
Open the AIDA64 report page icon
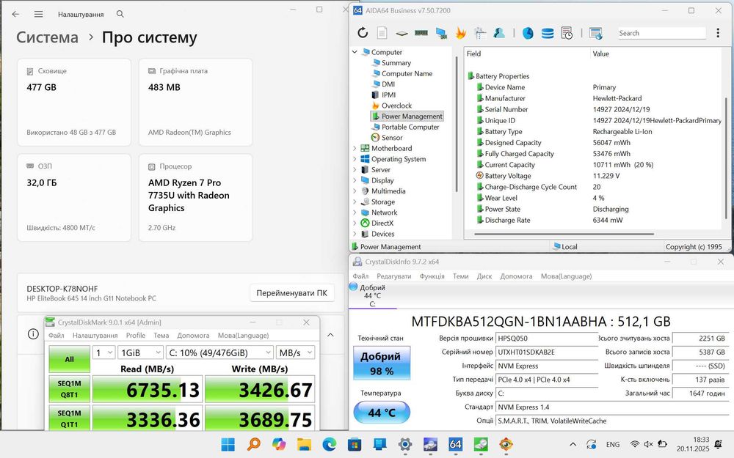tap(382, 33)
